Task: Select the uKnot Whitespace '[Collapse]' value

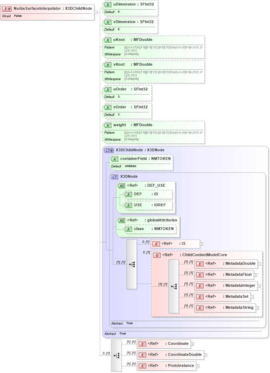Action: 131,54
